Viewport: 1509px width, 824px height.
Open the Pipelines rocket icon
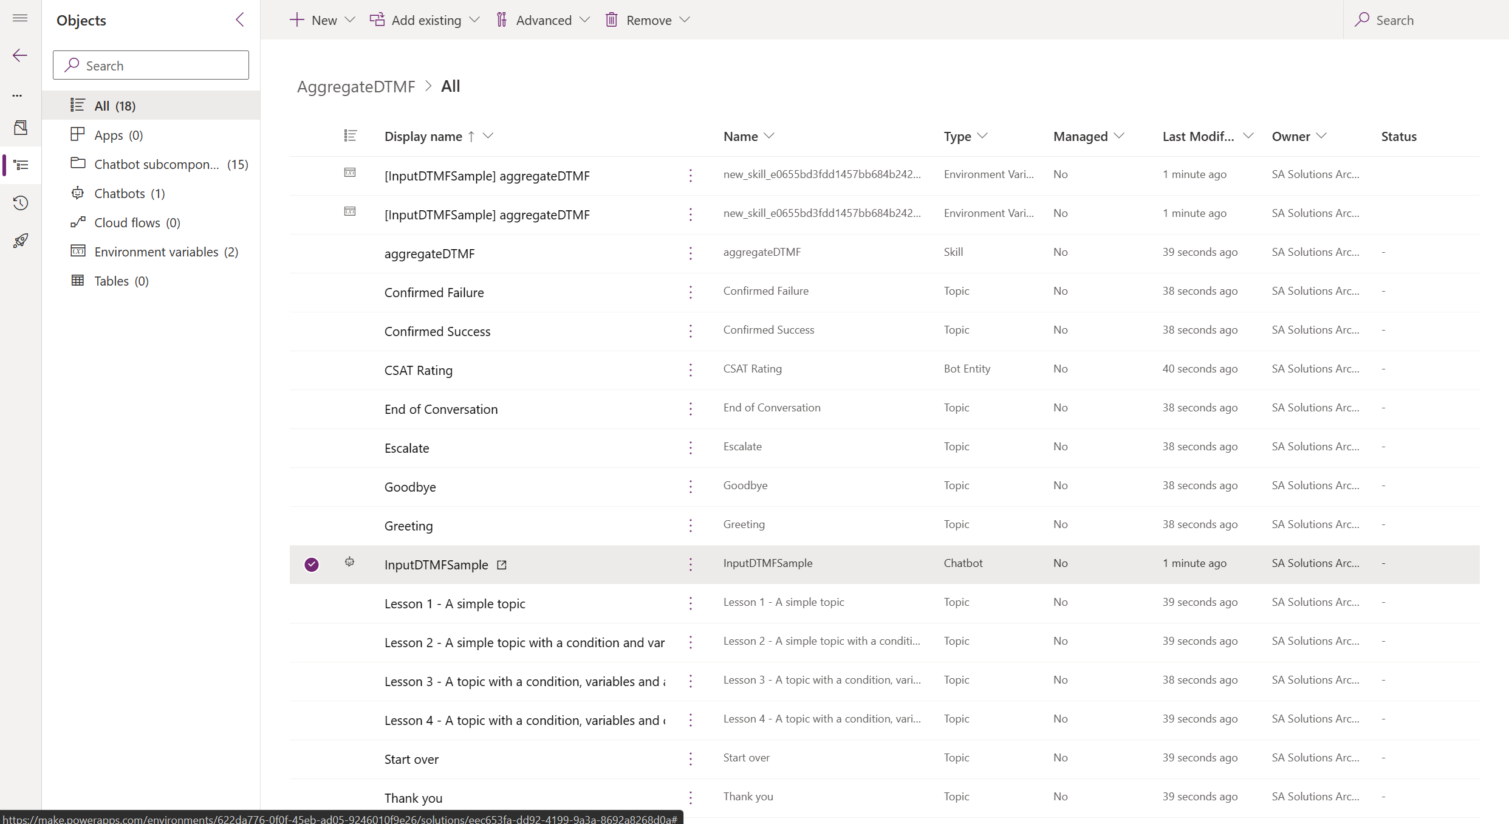click(21, 241)
